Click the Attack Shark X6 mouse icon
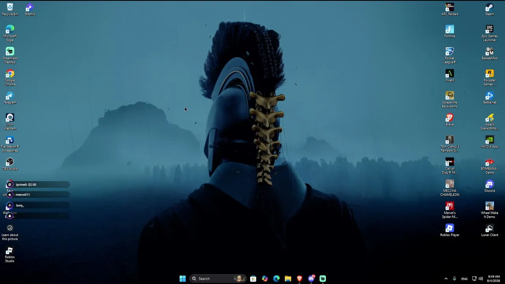The image size is (505, 284). pos(490,121)
